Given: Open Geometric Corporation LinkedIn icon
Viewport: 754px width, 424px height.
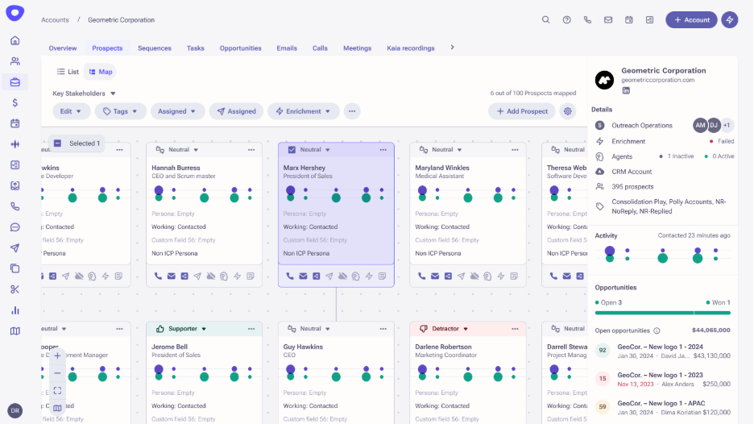Looking at the screenshot, I should pyautogui.click(x=626, y=90).
